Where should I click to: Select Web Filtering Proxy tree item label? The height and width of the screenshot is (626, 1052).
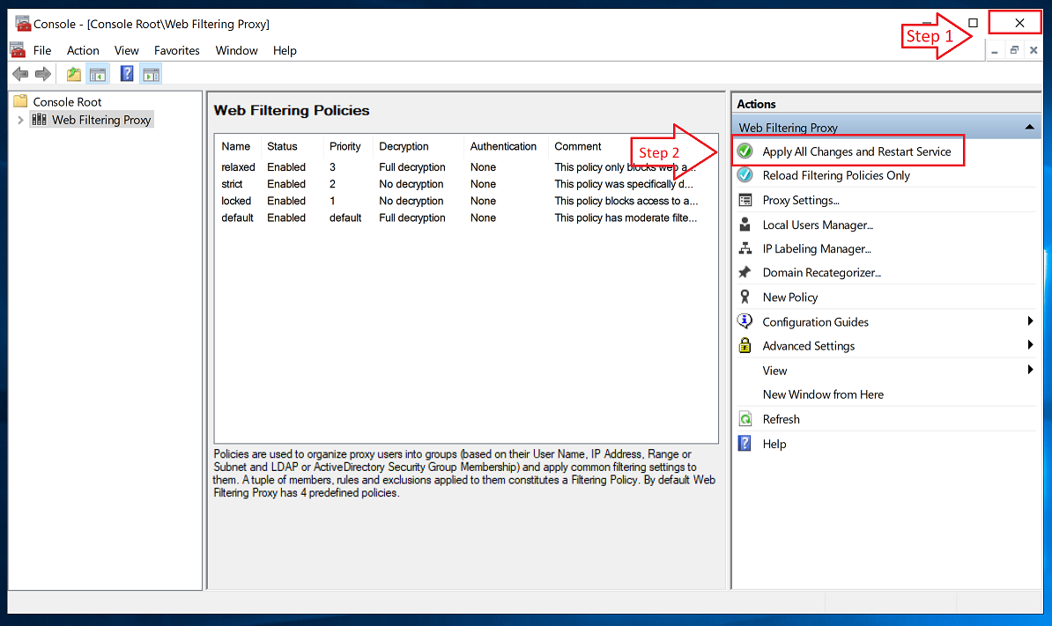pyautogui.click(x=101, y=120)
